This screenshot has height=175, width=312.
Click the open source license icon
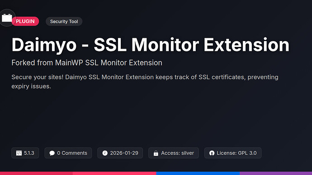[x=212, y=153]
